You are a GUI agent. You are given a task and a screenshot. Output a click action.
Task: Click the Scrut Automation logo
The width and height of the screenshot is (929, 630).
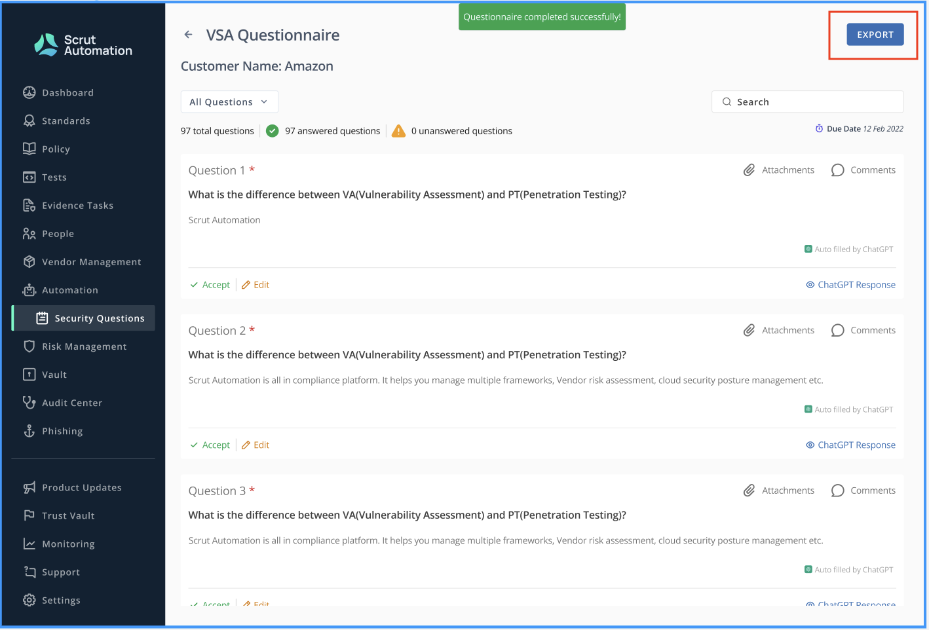pyautogui.click(x=83, y=45)
